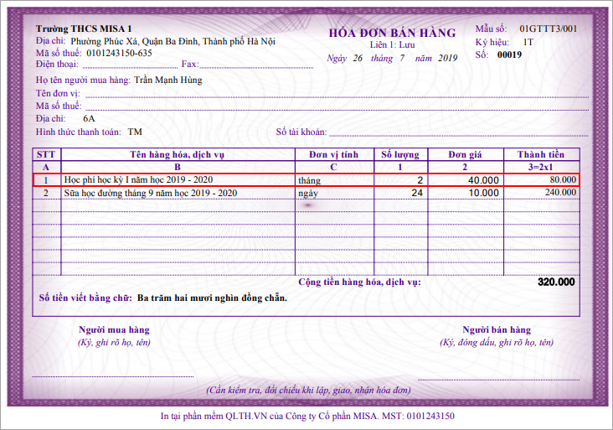Viewport: 613px width, 430px height.
Task: Click the invoice title 'HÓA ĐƠN BÁN HÀNG'
Action: point(392,33)
